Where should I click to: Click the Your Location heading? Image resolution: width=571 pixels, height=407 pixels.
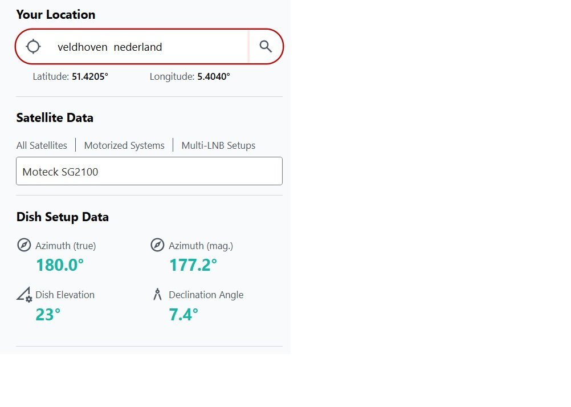56,15
